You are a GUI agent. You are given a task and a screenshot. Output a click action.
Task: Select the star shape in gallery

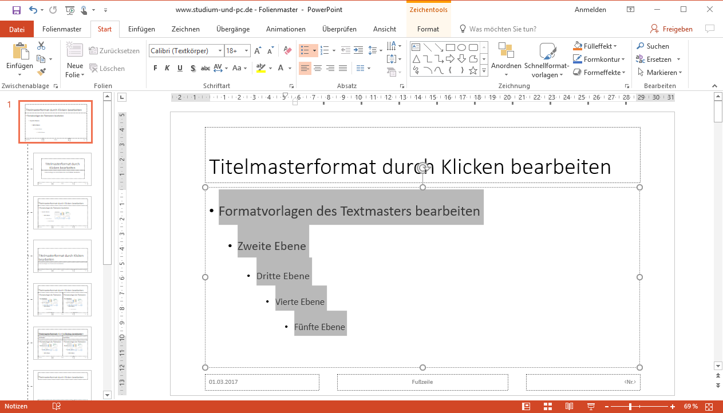click(x=473, y=70)
